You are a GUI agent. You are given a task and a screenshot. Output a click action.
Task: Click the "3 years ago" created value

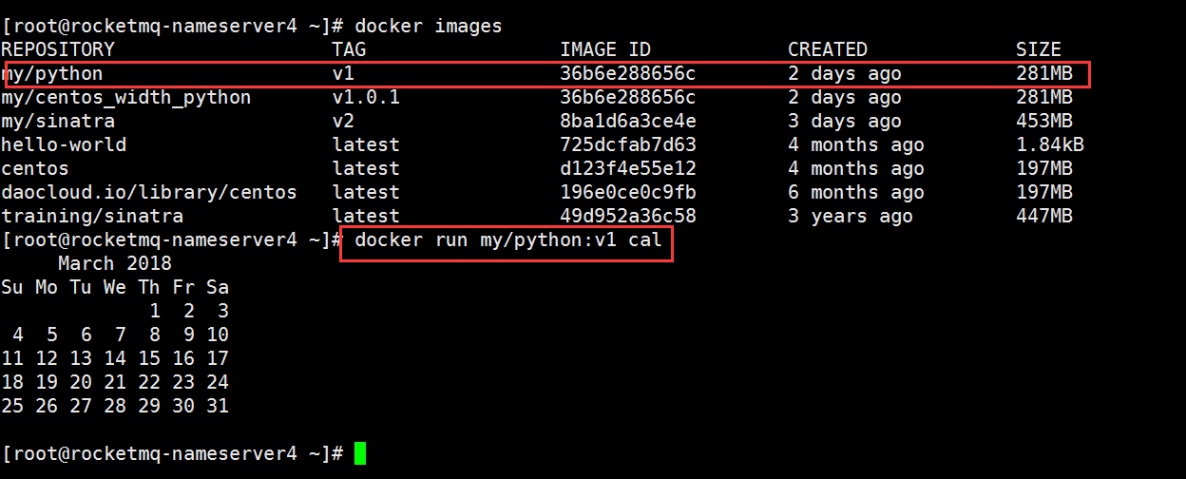[x=851, y=216]
